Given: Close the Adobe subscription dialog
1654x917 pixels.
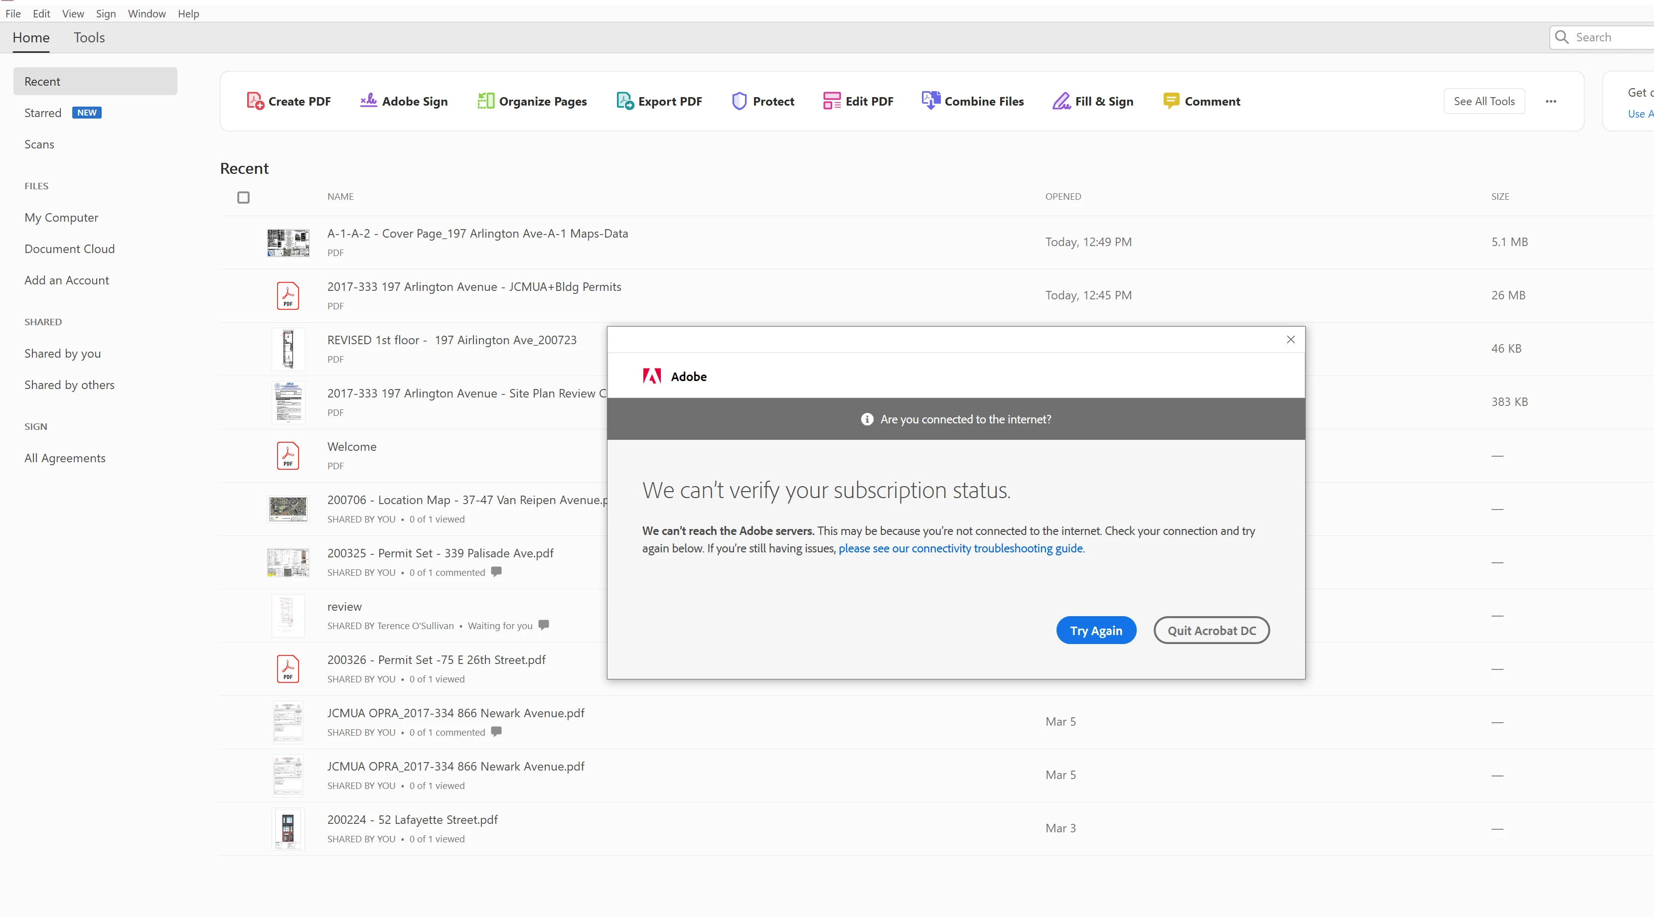Looking at the screenshot, I should (1291, 340).
